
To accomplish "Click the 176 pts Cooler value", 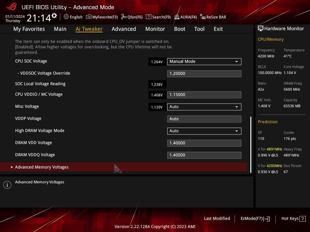I will (x=290, y=138).
